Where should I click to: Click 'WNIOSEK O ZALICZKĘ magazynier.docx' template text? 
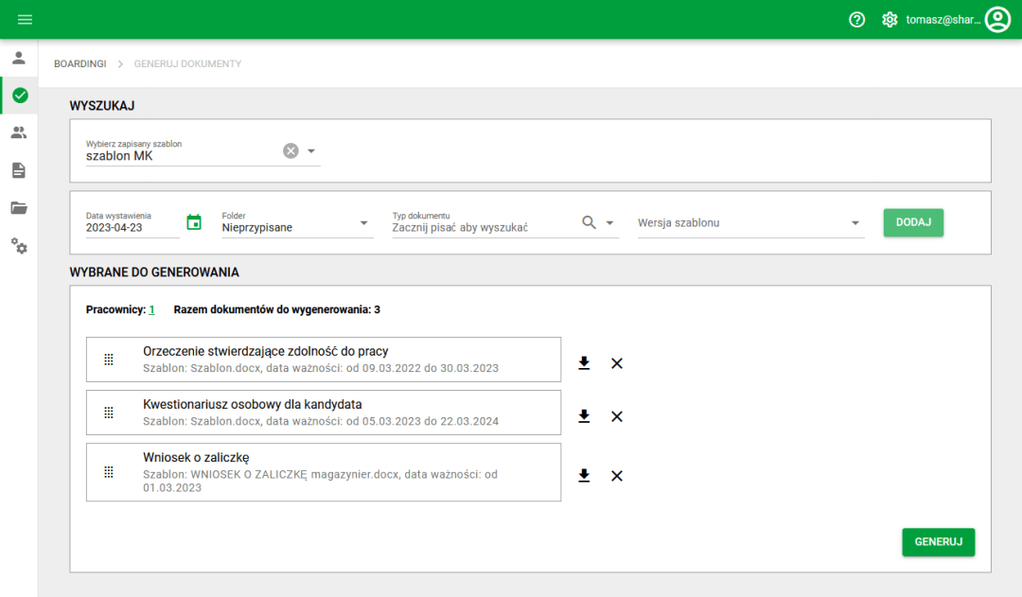pyautogui.click(x=294, y=474)
